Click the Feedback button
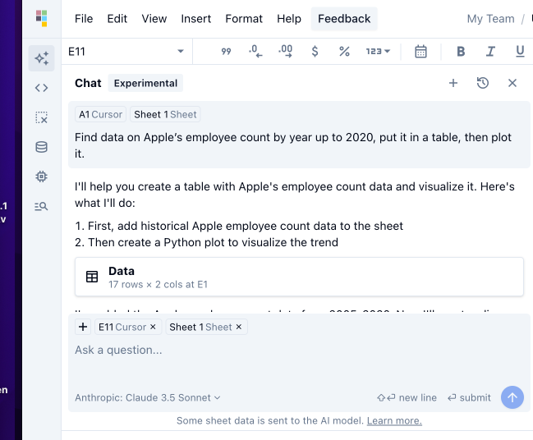This screenshot has width=533, height=440. coord(344,19)
